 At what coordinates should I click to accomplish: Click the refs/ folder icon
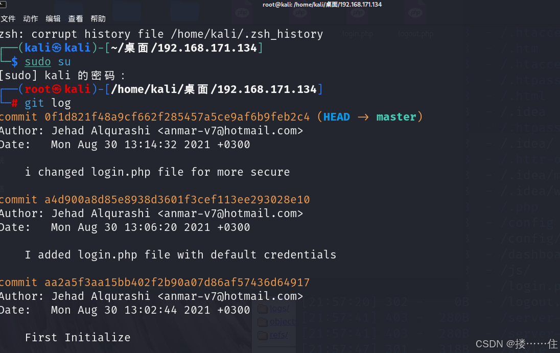[x=263, y=335]
